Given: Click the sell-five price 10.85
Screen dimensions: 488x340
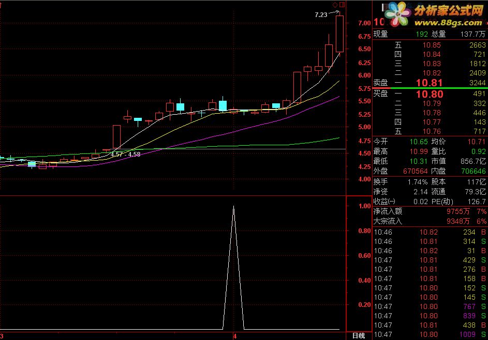Looking at the screenshot, I should coord(432,45).
